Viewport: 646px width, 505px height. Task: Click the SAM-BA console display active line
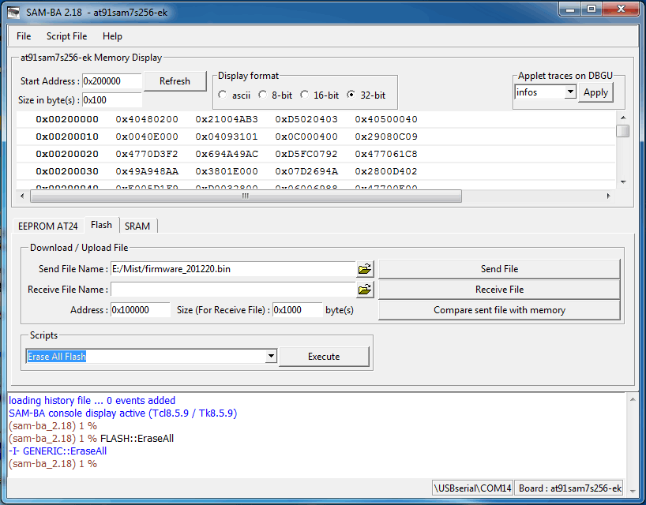[x=122, y=413]
